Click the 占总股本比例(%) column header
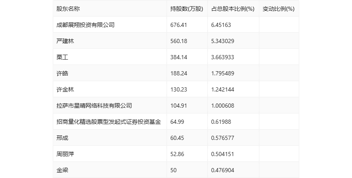 pos(233,9)
